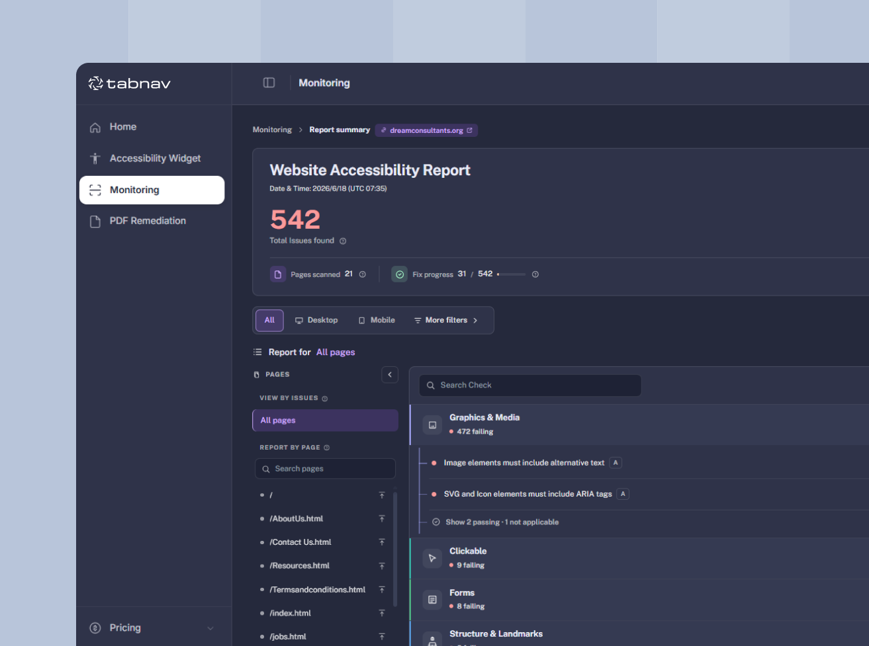This screenshot has width=869, height=646.
Task: Select the All device filter tab
Action: click(269, 320)
